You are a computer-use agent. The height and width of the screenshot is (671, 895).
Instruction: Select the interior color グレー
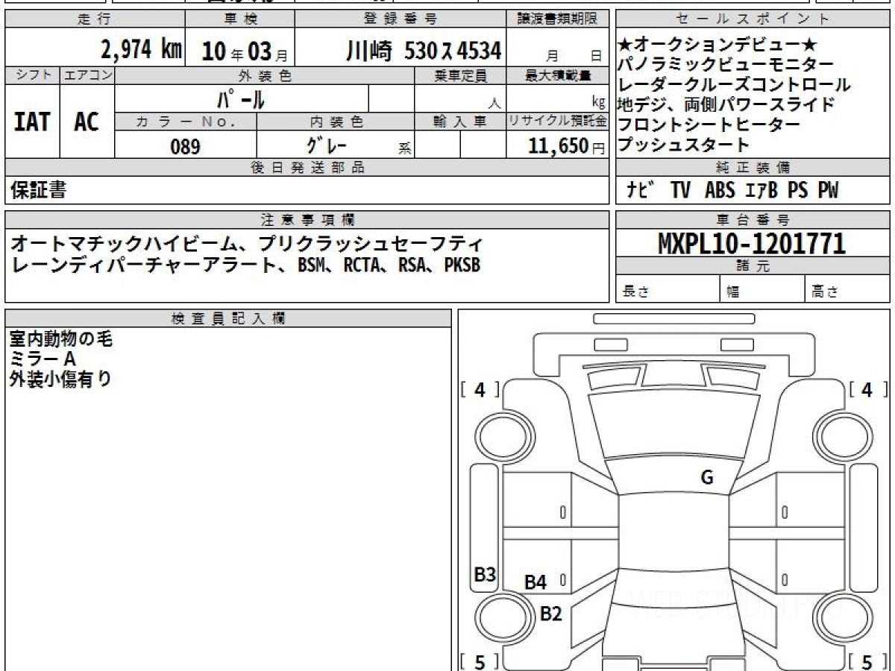click(x=327, y=145)
